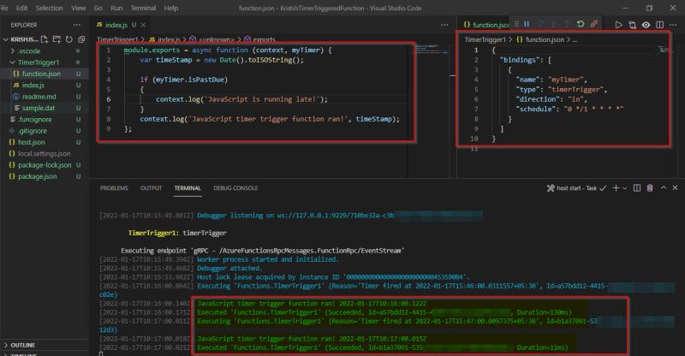Viewport: 685px width, 356px height.
Task: Open the Go menu
Action: pos(98,8)
